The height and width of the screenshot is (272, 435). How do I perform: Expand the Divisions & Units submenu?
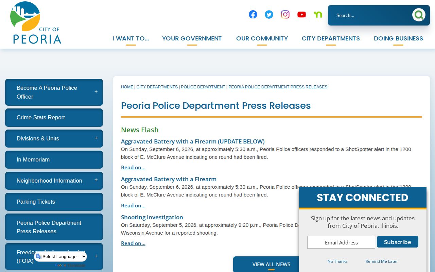pyautogui.click(x=96, y=138)
